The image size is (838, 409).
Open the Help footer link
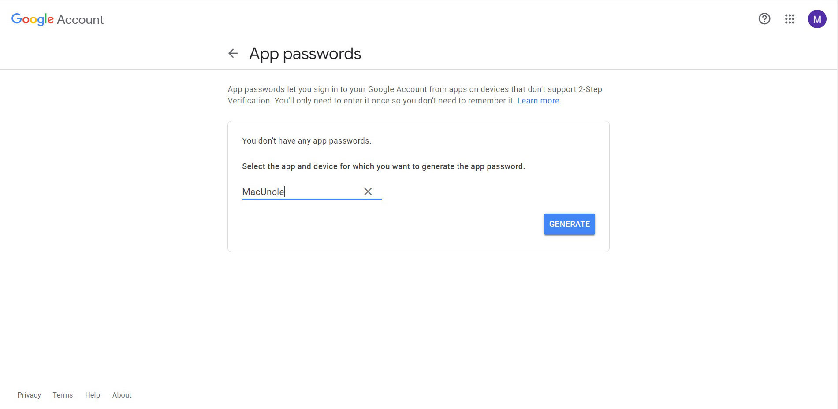[93, 395]
